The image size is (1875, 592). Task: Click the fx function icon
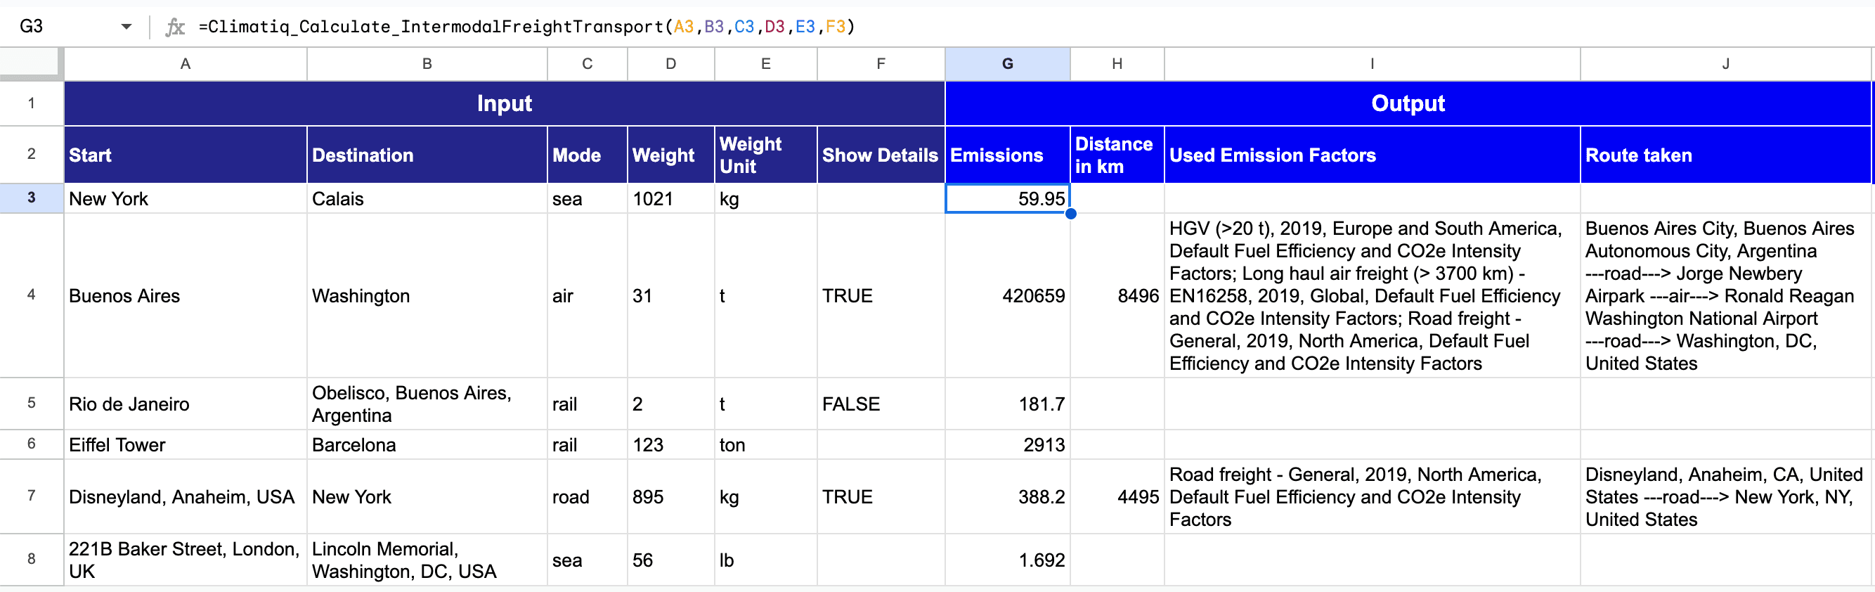(175, 27)
